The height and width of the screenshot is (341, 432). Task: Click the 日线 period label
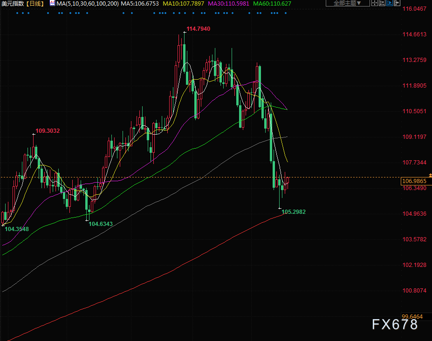(35, 4)
